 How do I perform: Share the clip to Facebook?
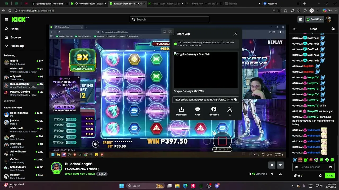click(214, 111)
